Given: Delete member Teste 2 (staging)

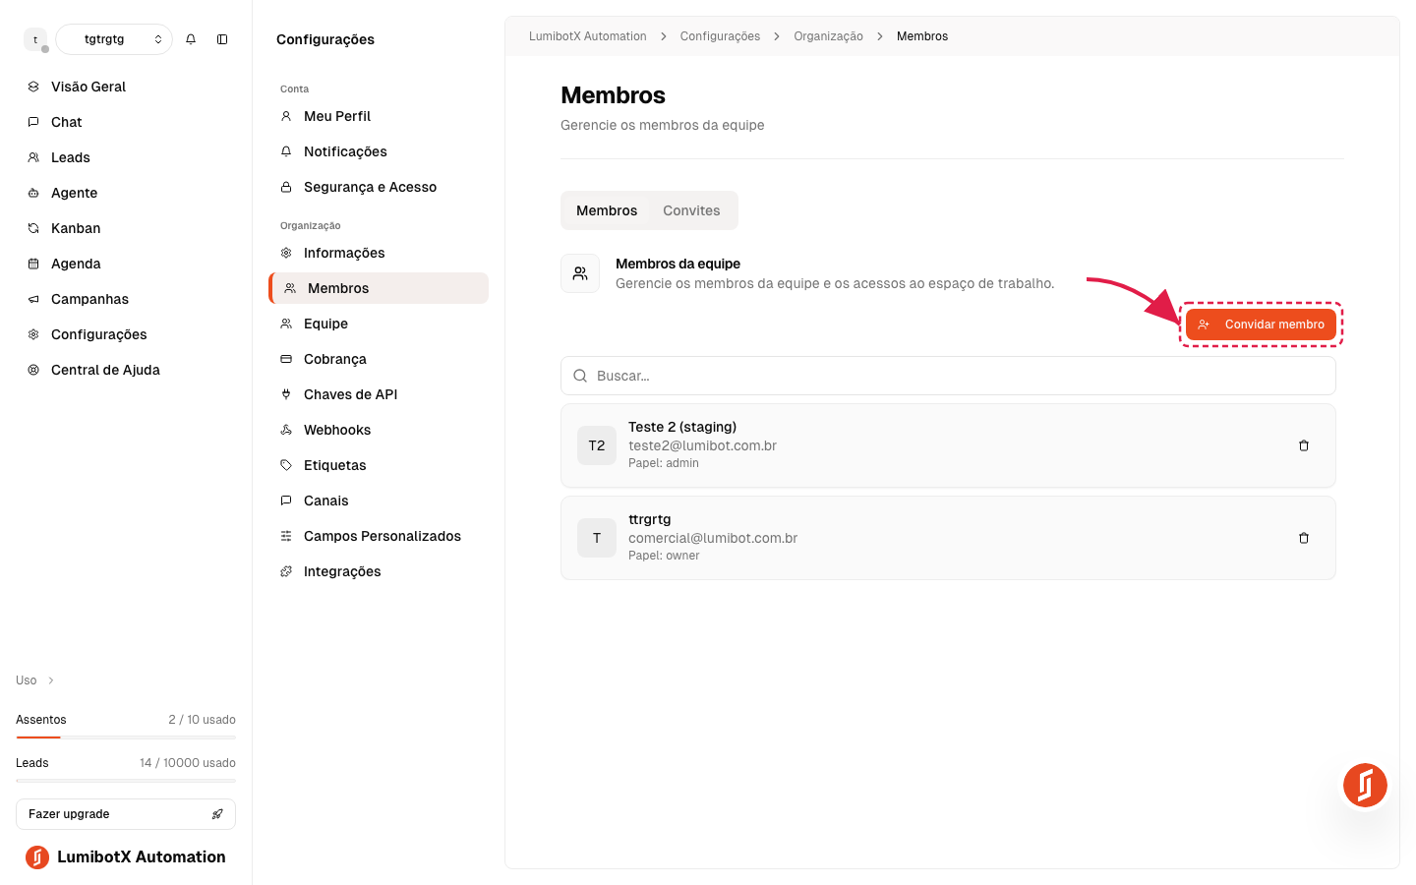Looking at the screenshot, I should [x=1304, y=445].
